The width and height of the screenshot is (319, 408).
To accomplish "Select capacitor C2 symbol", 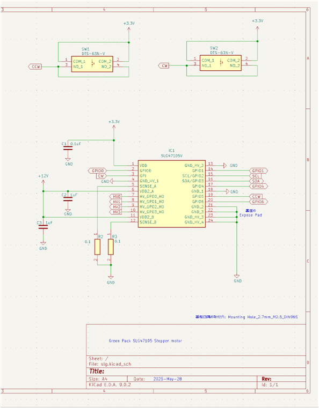I will [x=68, y=199].
